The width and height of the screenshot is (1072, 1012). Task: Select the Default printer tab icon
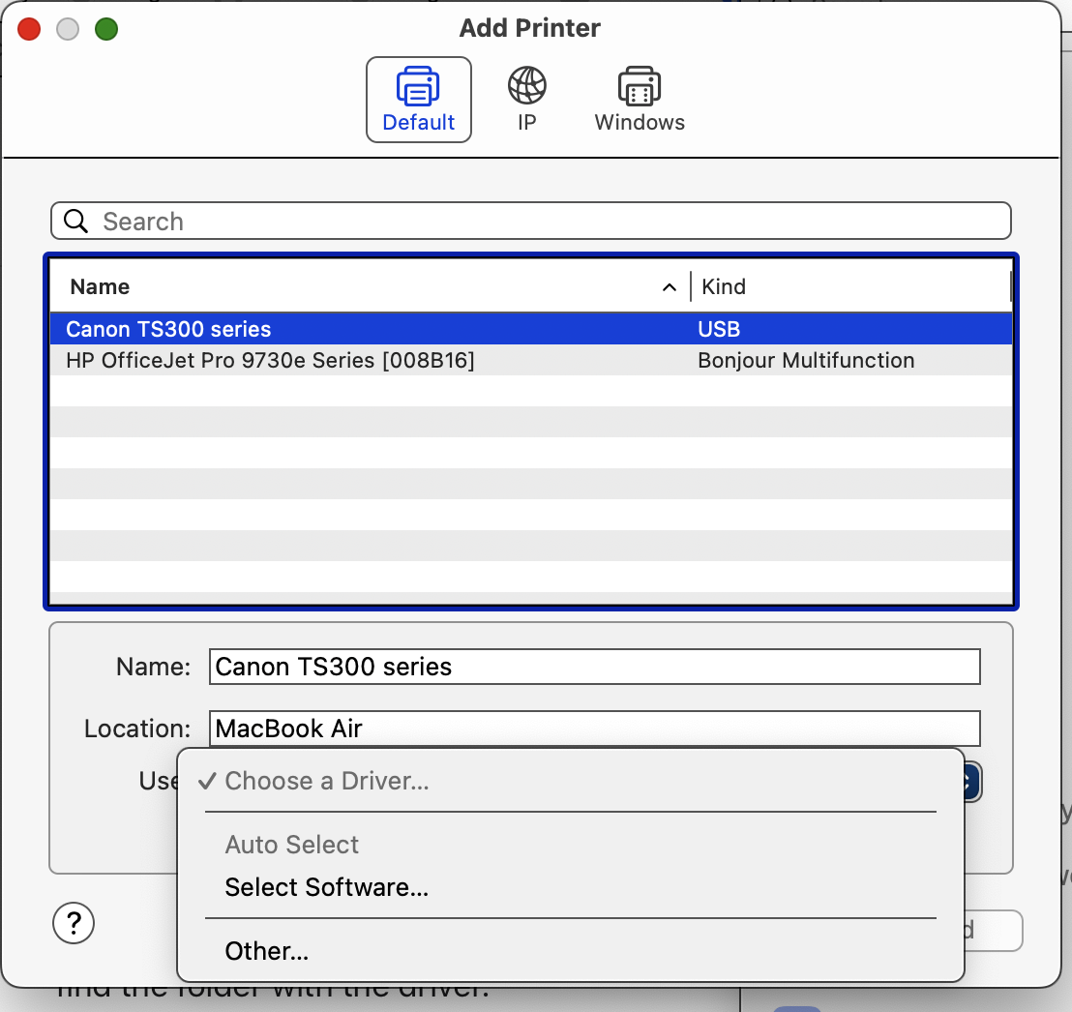click(418, 100)
